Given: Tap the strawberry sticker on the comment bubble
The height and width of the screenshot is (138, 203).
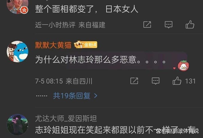Looking at the screenshot, I should click(x=183, y=66).
